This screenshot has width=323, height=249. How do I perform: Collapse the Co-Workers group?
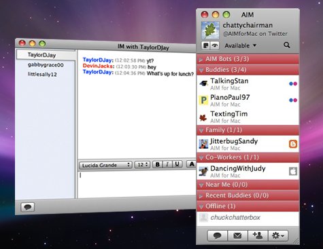coord(201,157)
